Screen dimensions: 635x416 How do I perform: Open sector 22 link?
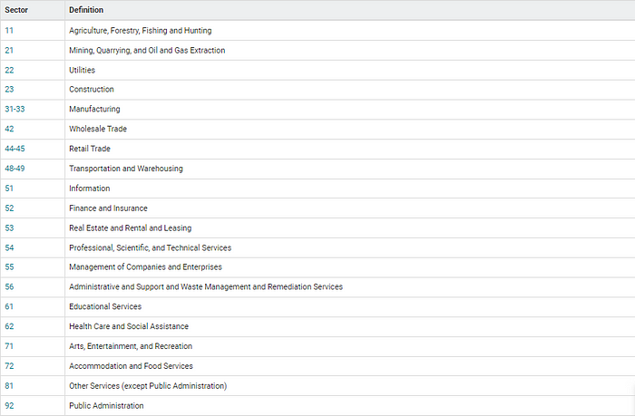pyautogui.click(x=9, y=70)
